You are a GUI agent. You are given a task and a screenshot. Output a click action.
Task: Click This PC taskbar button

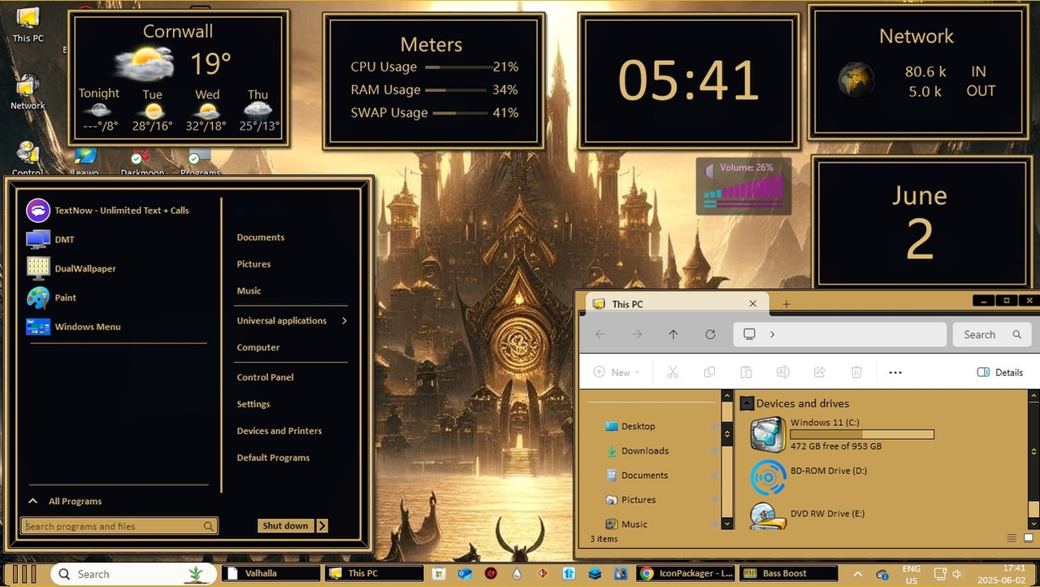coord(374,573)
